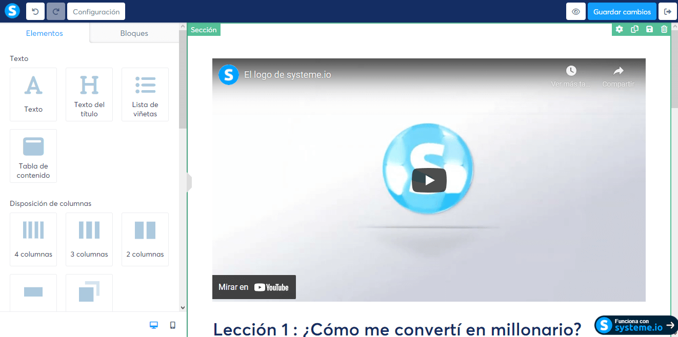The height and width of the screenshot is (337, 678).
Task: Choose the 3 columnas layout
Action: [89, 240]
